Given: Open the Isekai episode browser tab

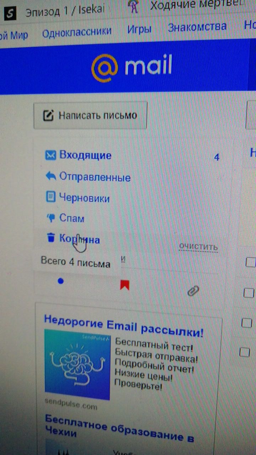Looking at the screenshot, I should point(65,11).
